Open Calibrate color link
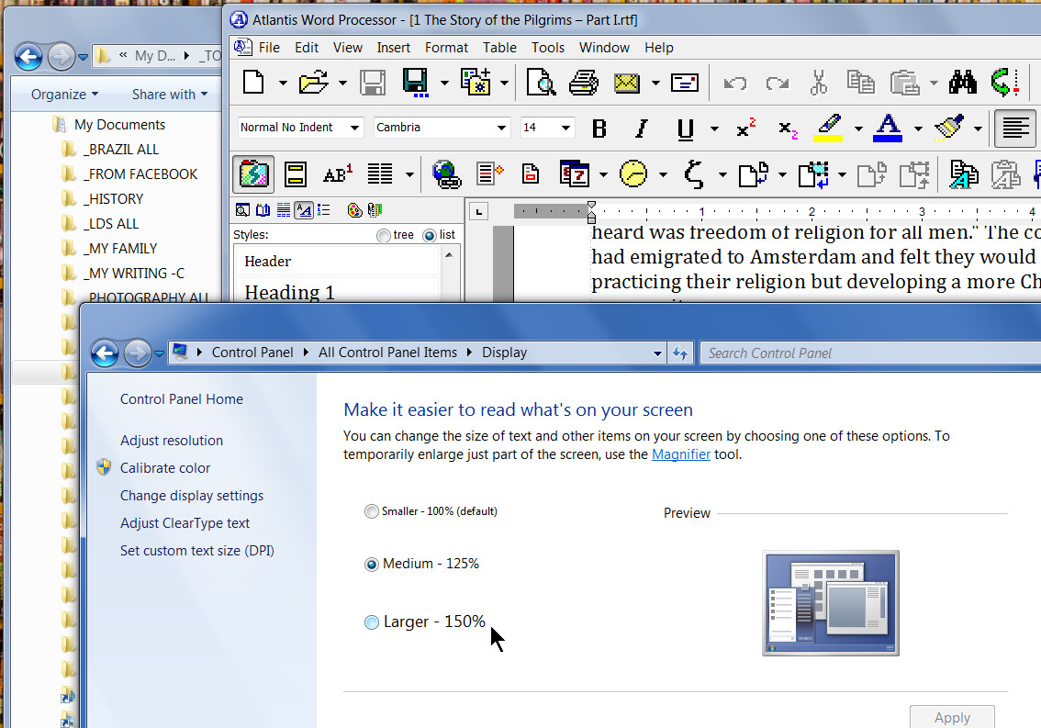This screenshot has height=728, width=1041. (x=164, y=468)
